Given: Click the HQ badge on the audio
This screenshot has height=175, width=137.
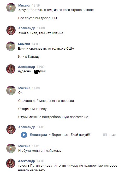Looking at the screenshot, I should coord(105,135).
